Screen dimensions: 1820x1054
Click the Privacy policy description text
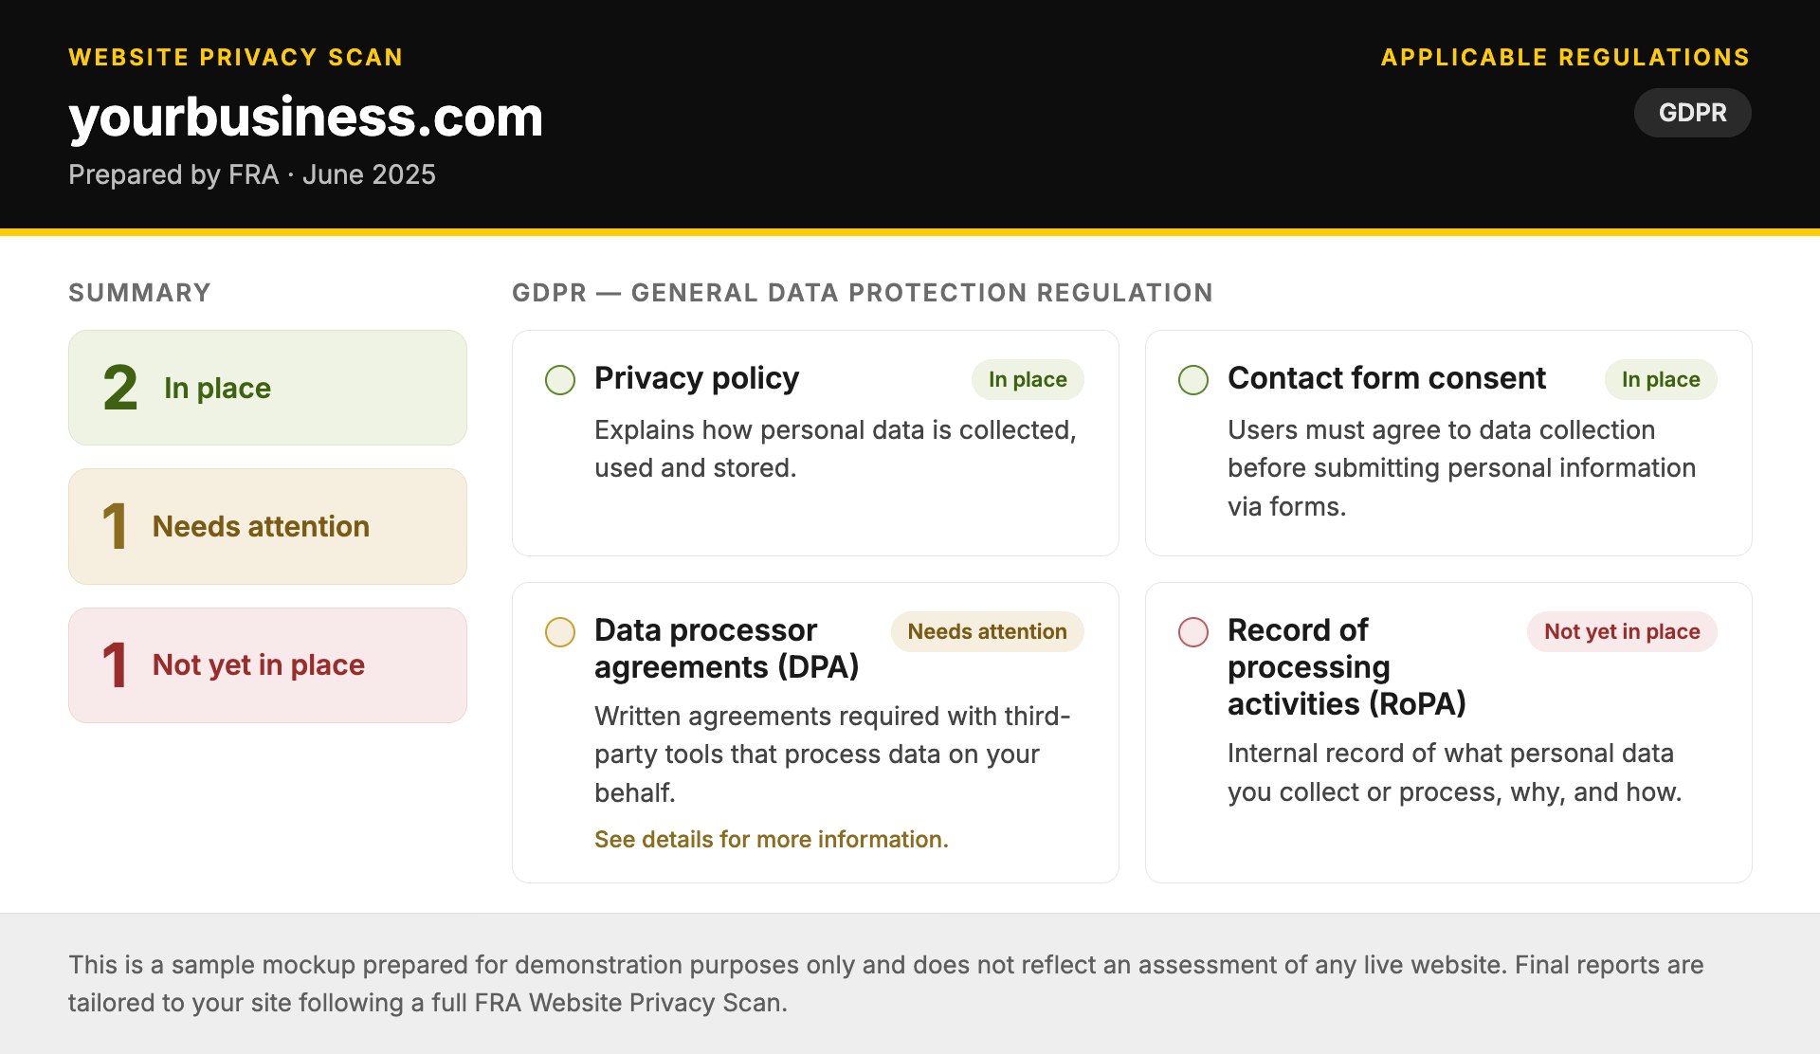click(x=835, y=449)
